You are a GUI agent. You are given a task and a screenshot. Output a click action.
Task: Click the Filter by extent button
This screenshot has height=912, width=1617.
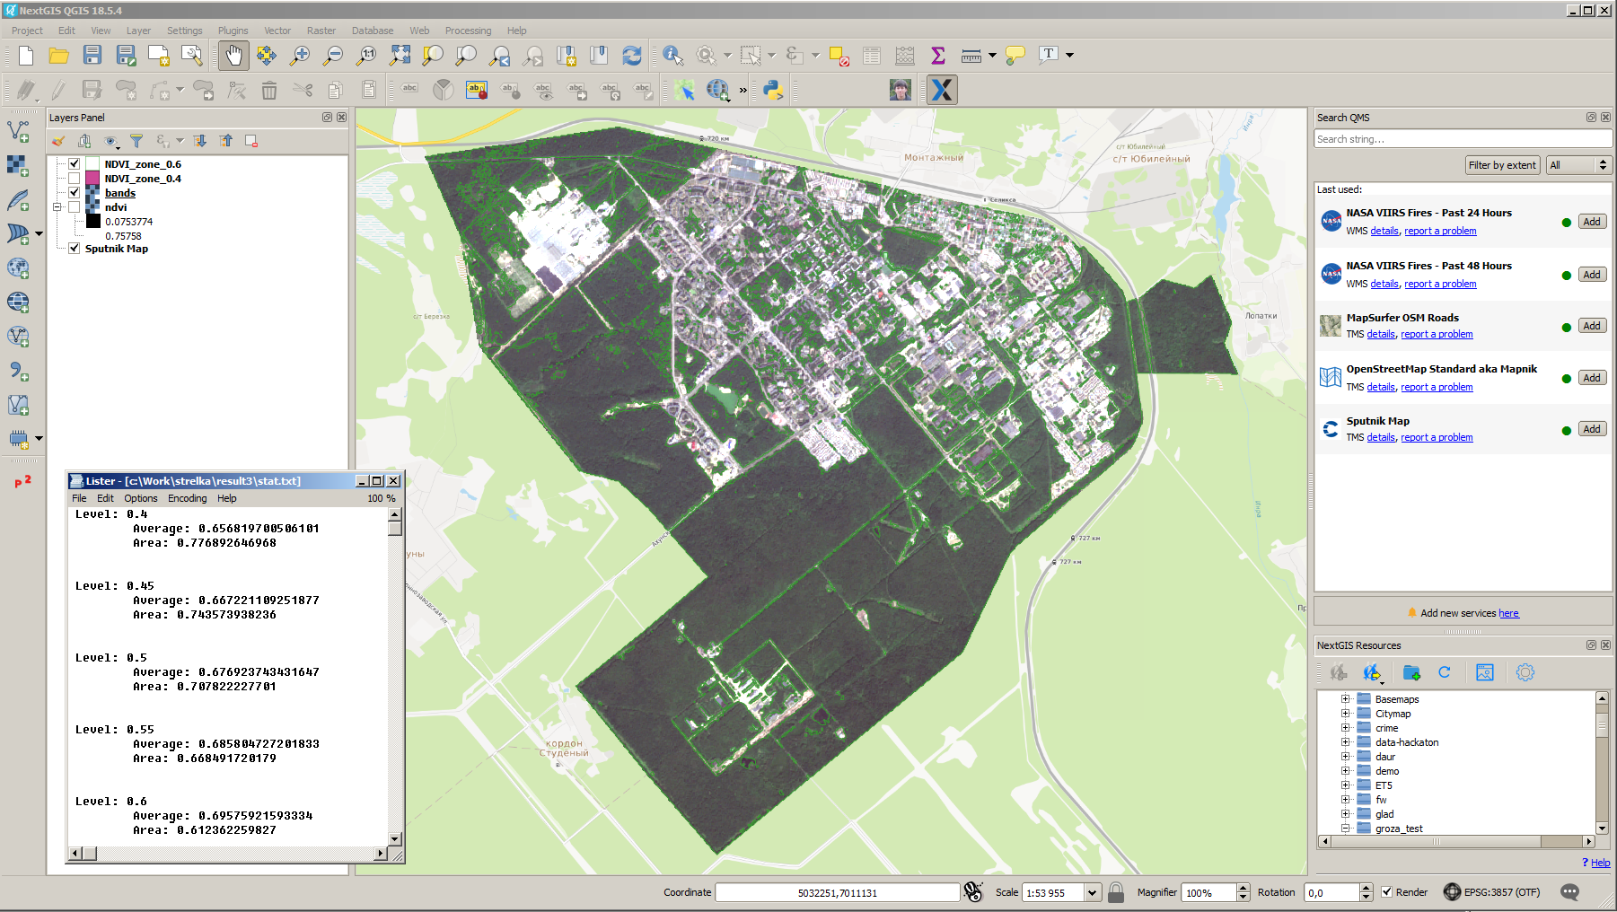click(1501, 165)
